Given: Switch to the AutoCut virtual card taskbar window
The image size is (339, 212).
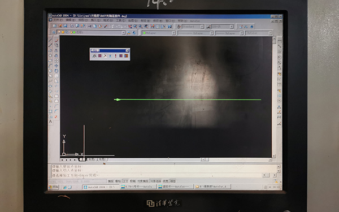Looking at the screenshot, I should pos(175,187).
